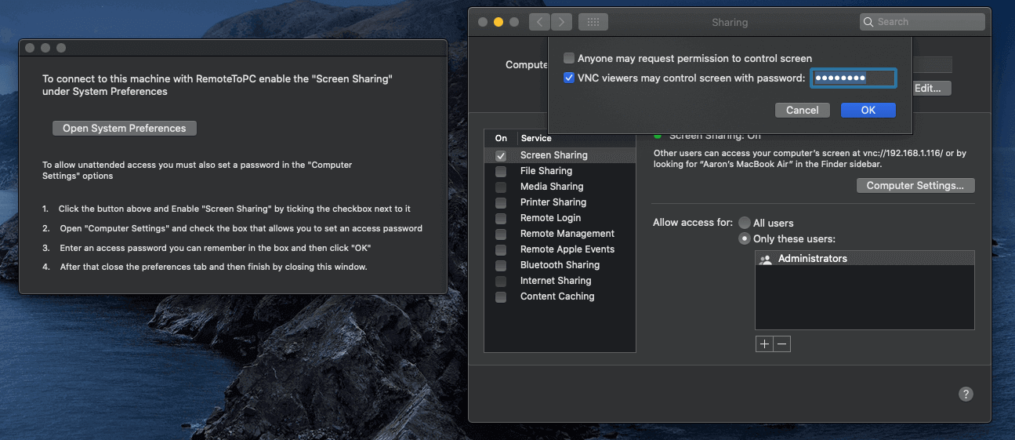
Task: Toggle the Screen Sharing service checkbox
Action: point(501,155)
